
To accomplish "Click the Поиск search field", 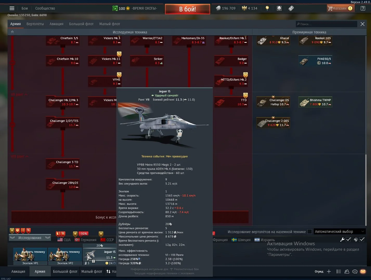I will click(x=327, y=24).
